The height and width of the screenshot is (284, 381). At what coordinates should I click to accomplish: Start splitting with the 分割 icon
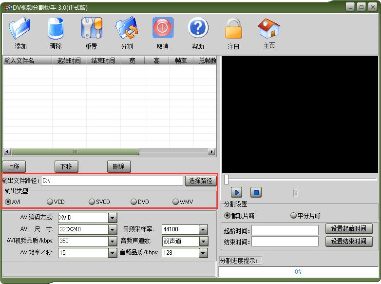coord(127,29)
